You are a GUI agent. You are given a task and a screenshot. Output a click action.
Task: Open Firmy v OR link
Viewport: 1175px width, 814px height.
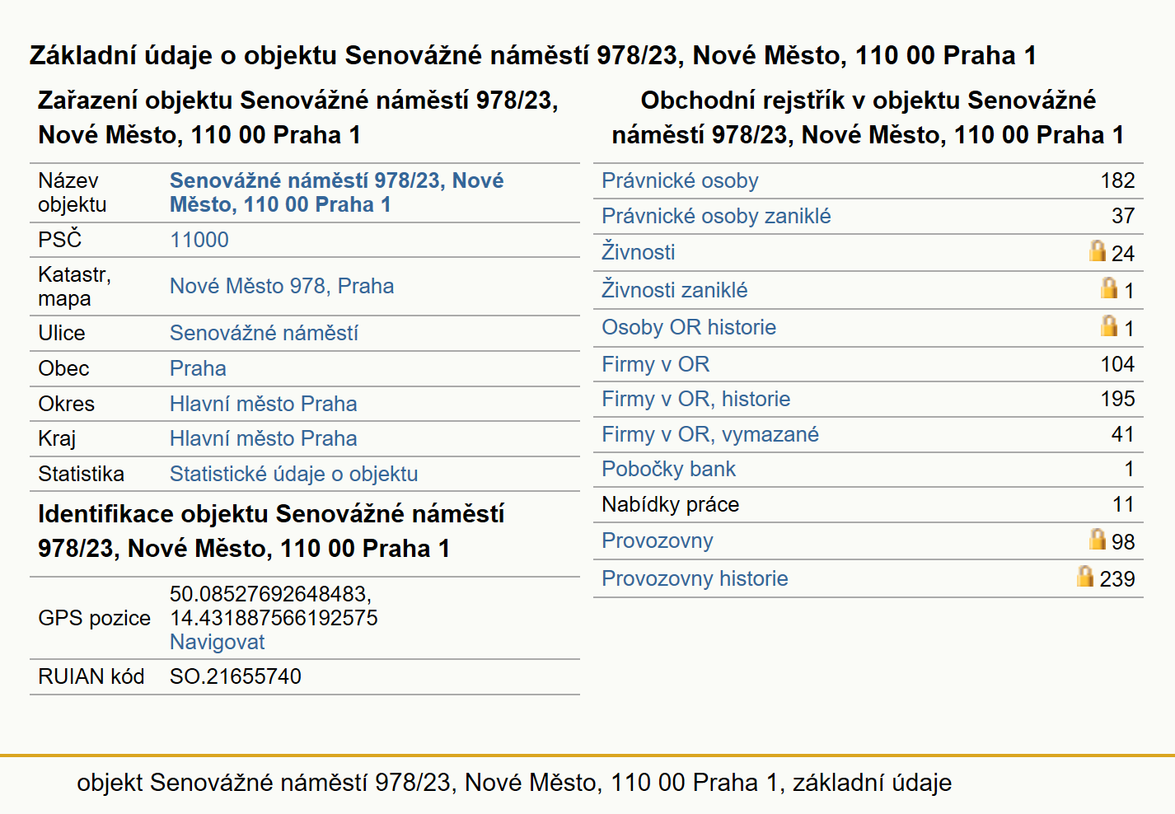coord(655,364)
